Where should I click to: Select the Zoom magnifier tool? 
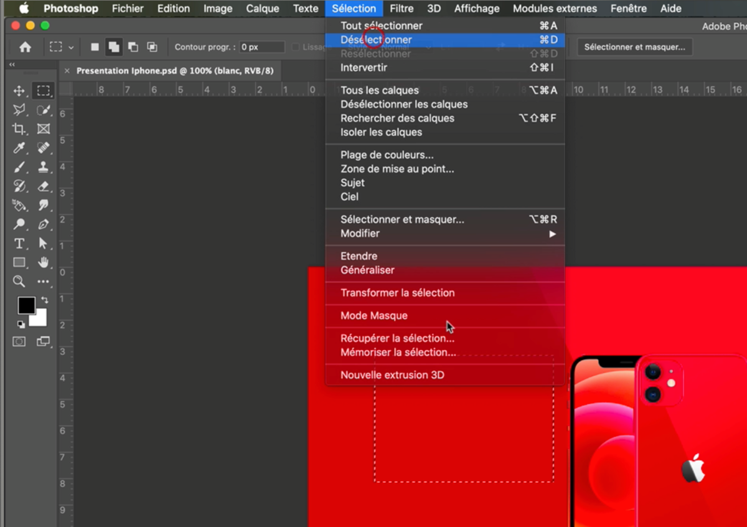[19, 282]
